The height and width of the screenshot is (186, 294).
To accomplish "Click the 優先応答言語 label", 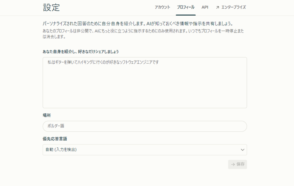I will (55, 139).
